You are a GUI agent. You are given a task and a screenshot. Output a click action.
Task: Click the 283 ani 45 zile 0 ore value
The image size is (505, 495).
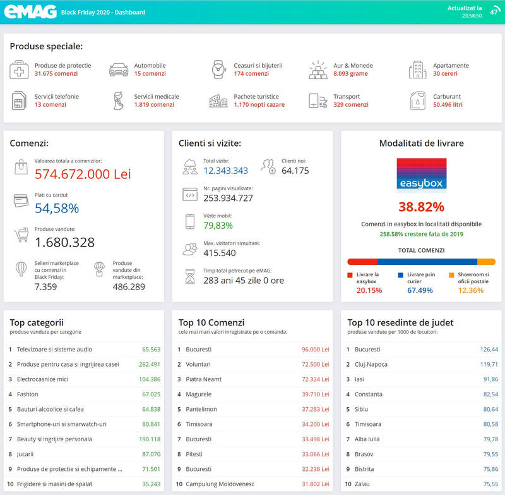point(244,280)
